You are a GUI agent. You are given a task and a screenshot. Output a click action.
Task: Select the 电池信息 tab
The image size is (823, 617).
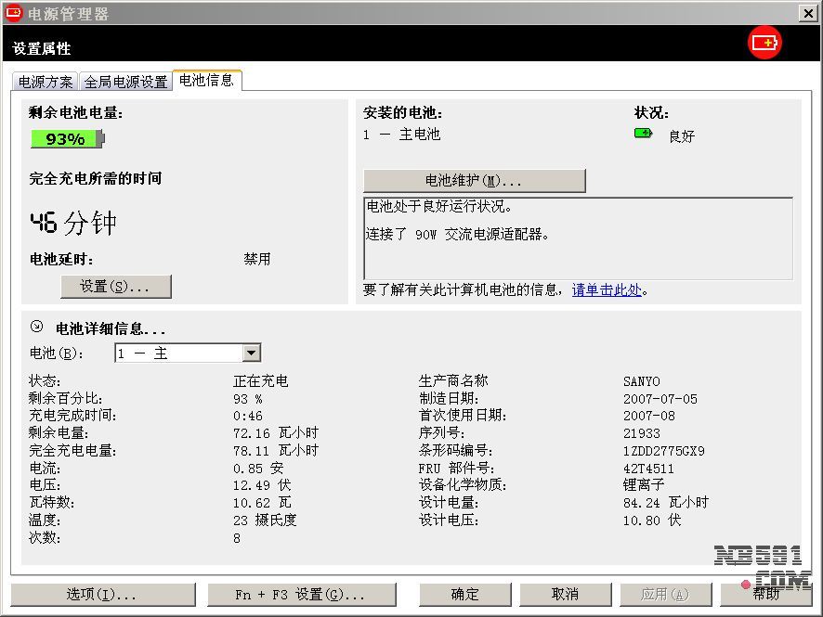206,81
